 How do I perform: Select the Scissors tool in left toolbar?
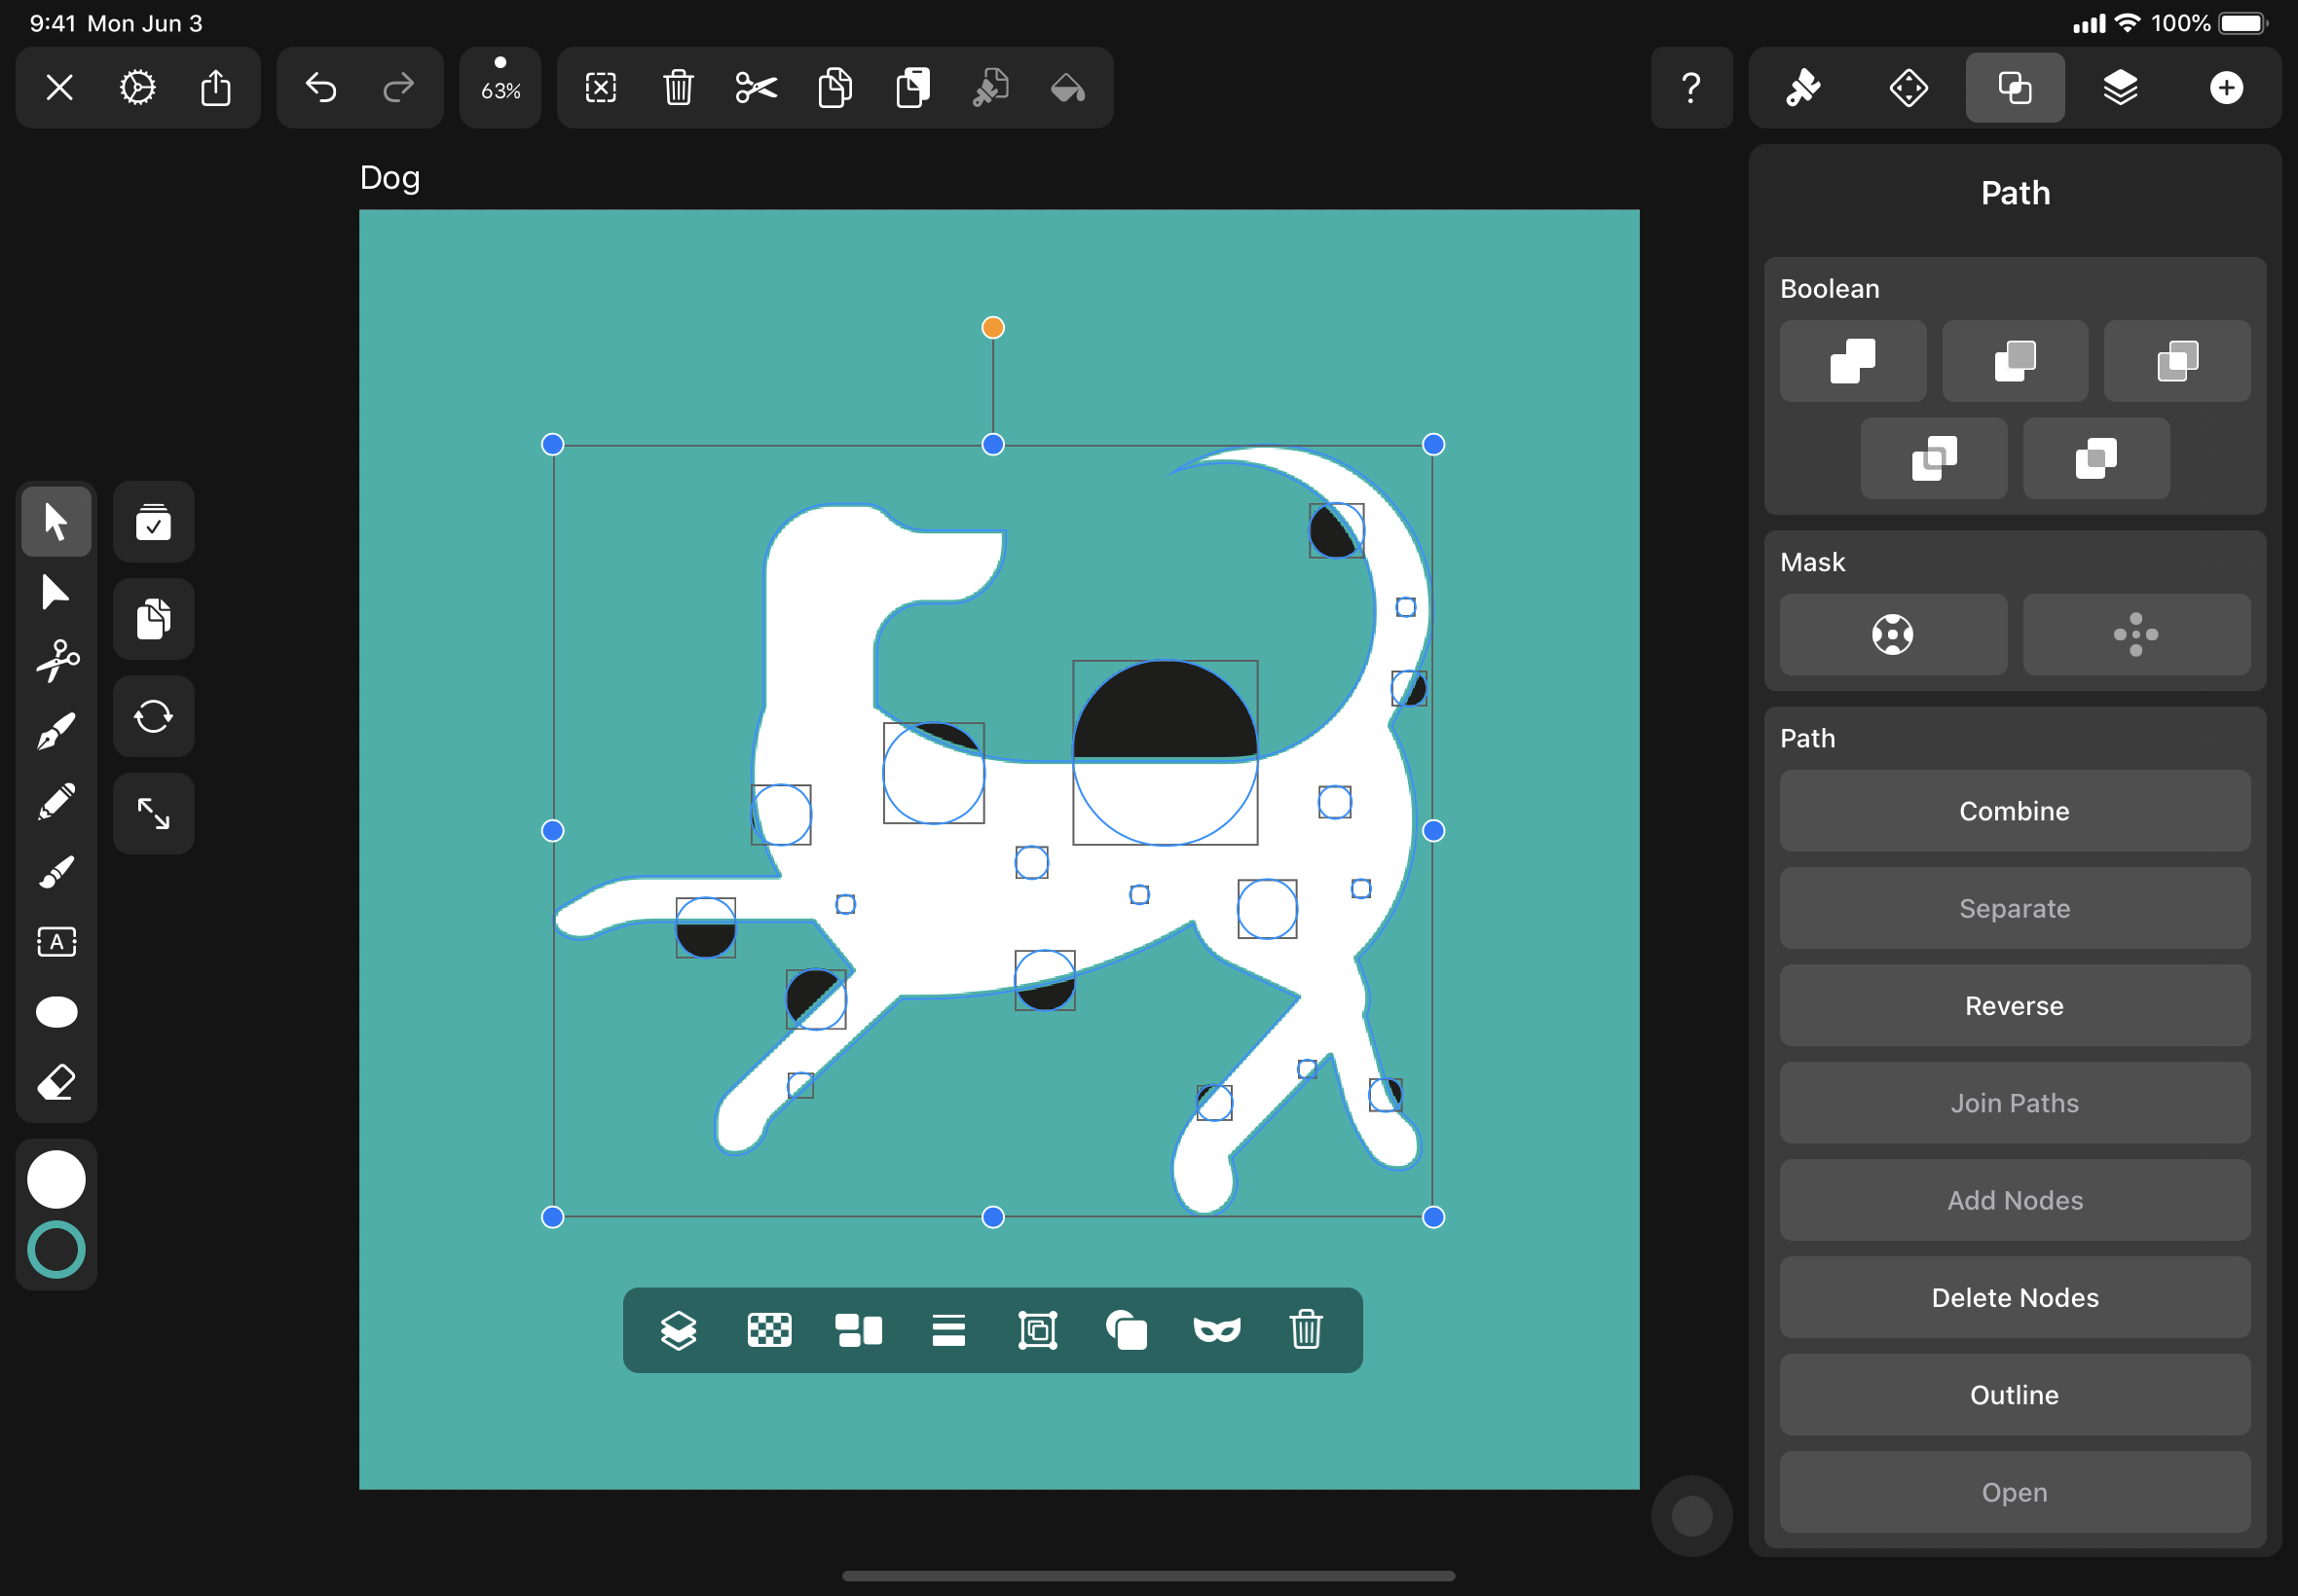pos(57,661)
